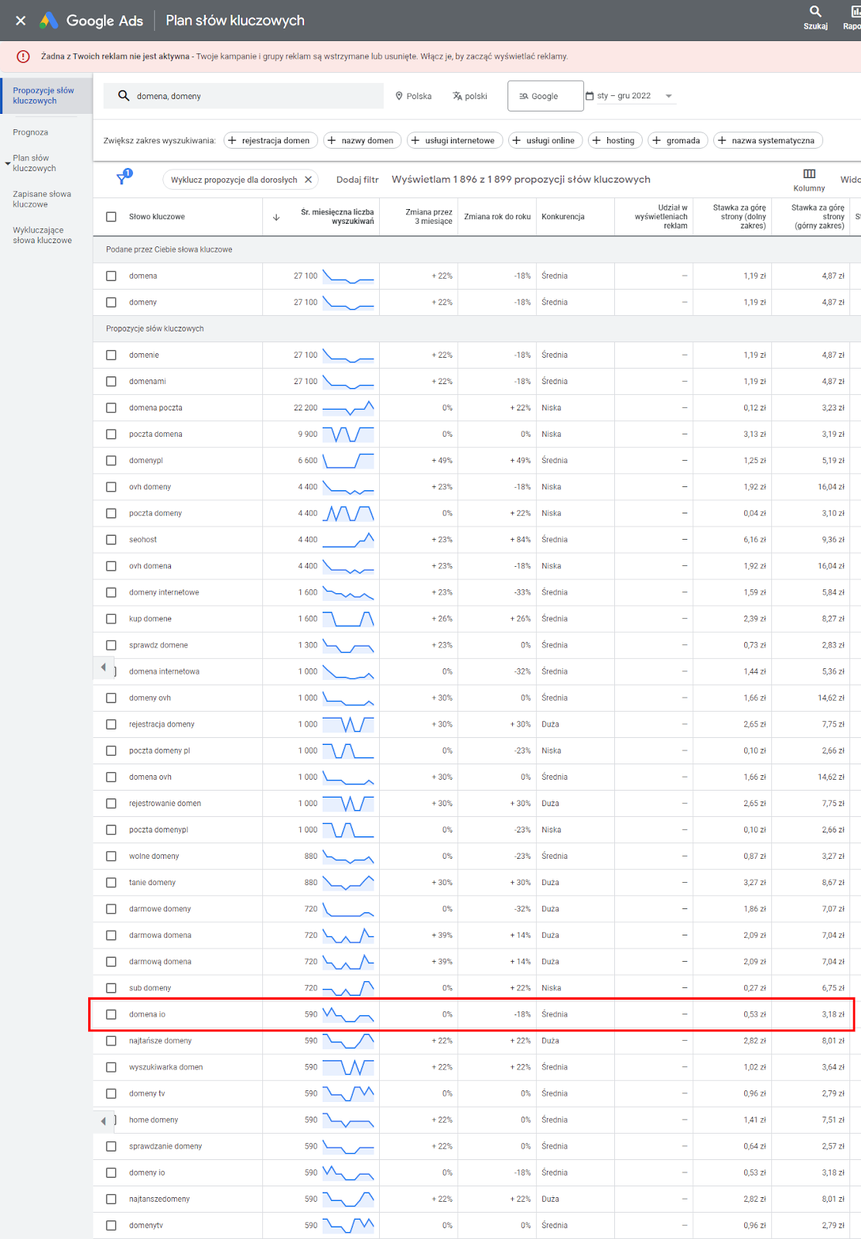Open the polski language selector

click(470, 96)
